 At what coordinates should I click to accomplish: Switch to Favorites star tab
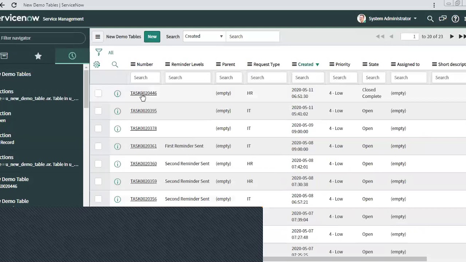point(38,56)
